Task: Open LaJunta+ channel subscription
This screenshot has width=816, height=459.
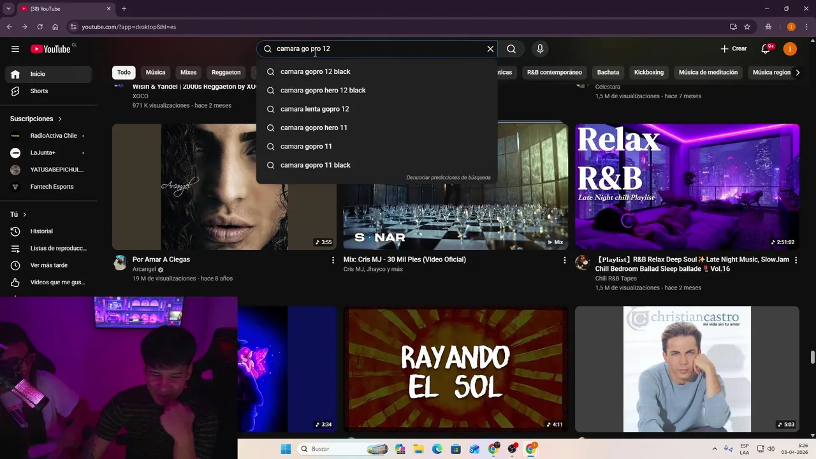Action: [48, 153]
